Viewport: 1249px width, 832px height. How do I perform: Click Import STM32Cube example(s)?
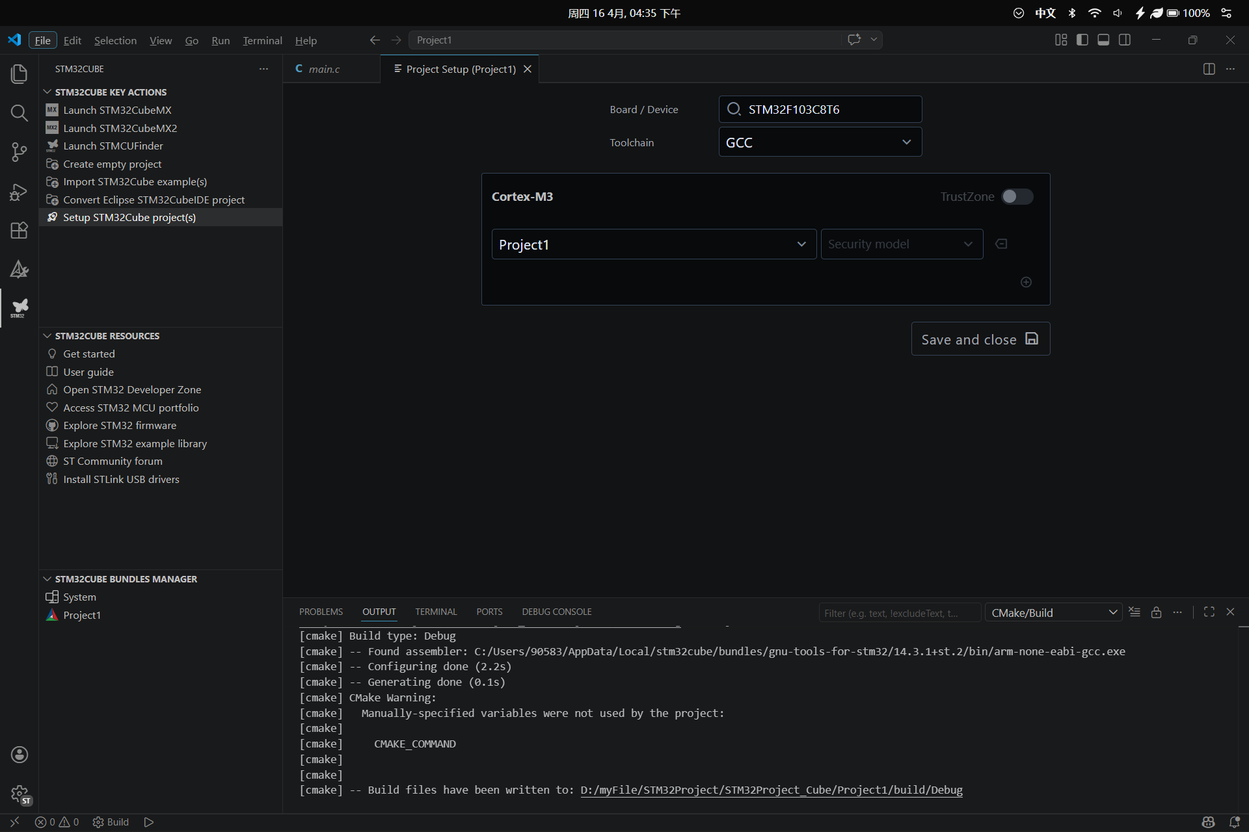point(135,182)
